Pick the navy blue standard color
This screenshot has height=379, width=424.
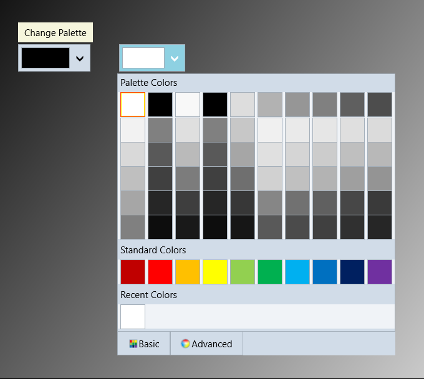click(x=352, y=272)
